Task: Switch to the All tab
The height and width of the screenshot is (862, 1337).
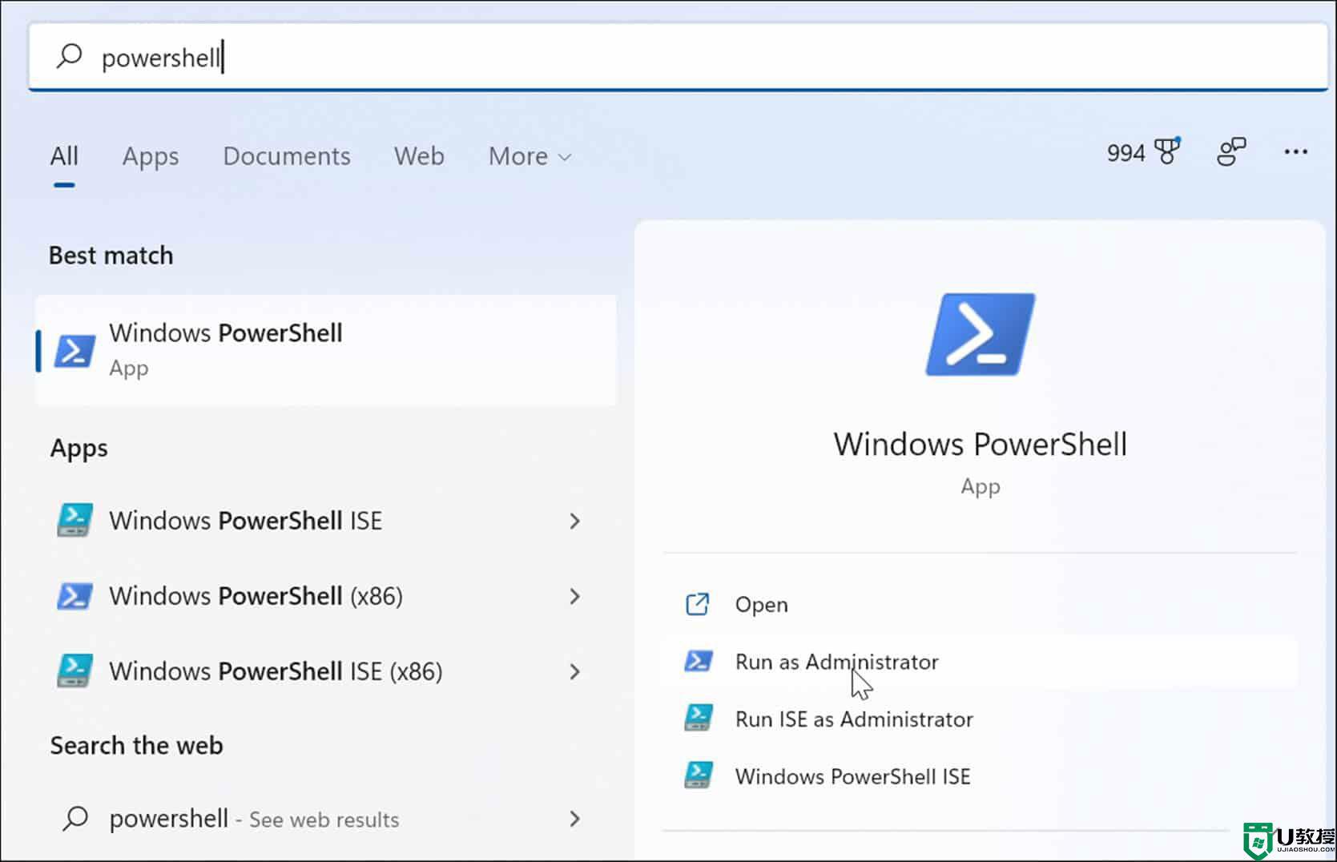Action: pos(64,155)
